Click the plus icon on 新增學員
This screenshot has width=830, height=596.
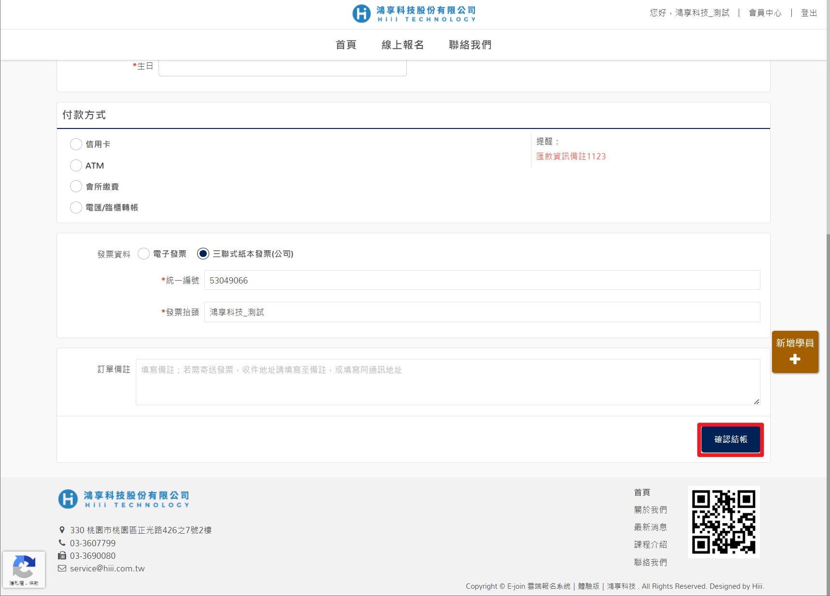[x=795, y=359]
